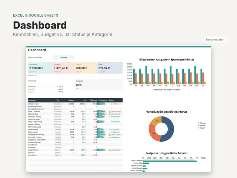Click the warning icon in Miete / Wohnen row

coord(110,112)
